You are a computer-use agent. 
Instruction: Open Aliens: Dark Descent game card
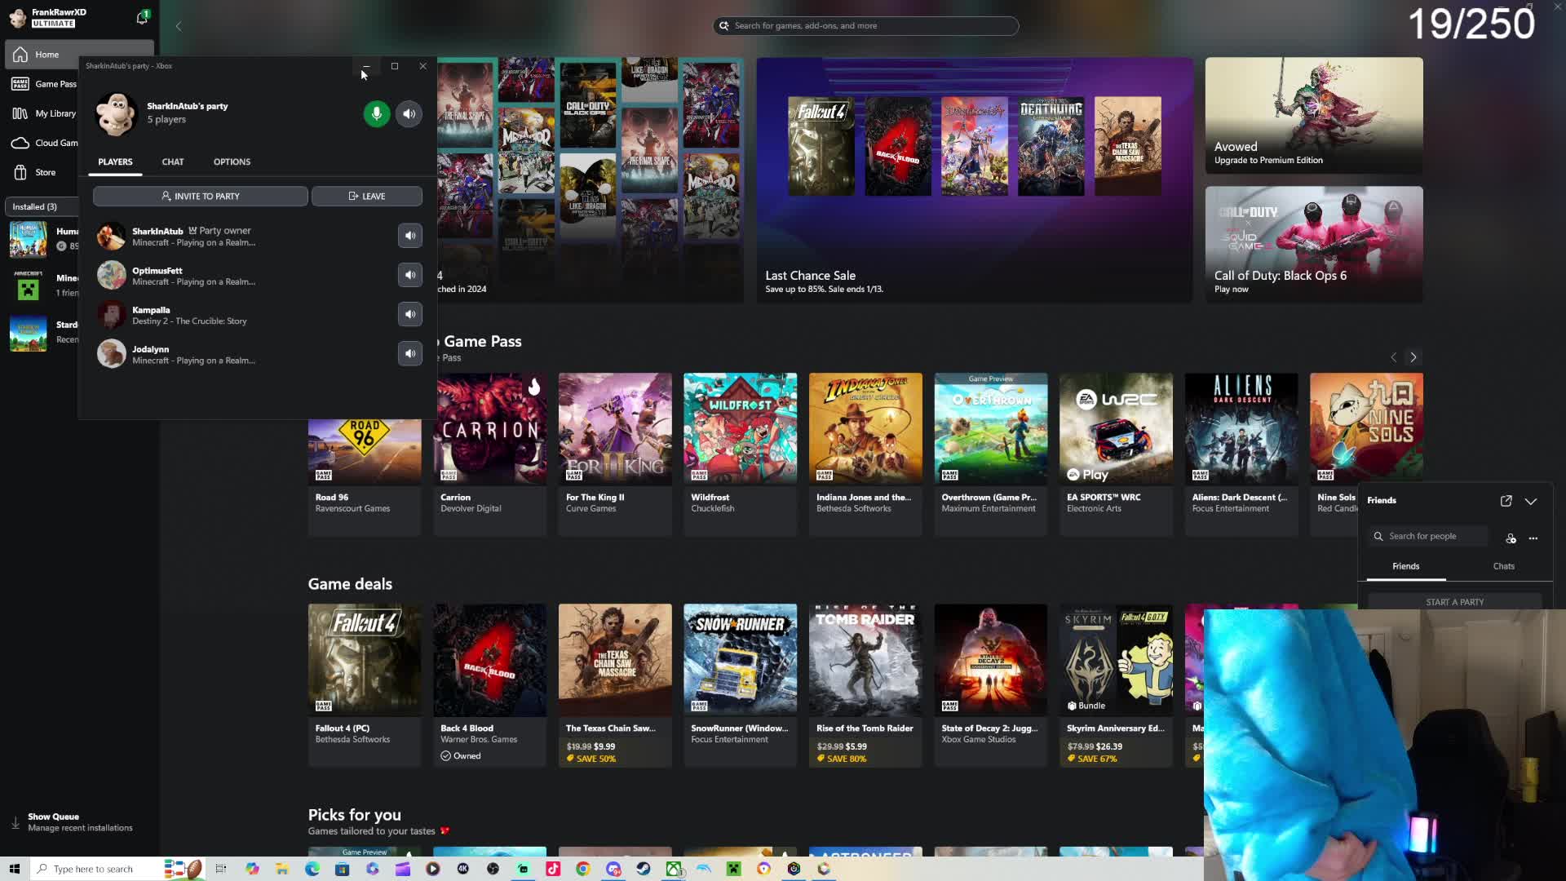click(1241, 454)
